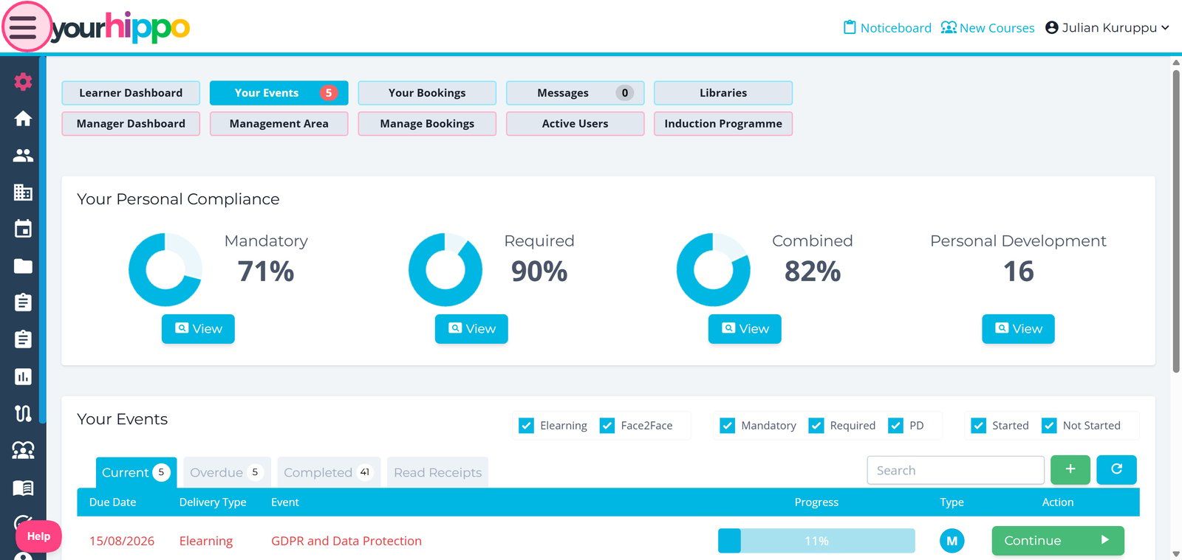Open Messages from the top navigation
The width and height of the screenshot is (1182, 560).
575,93
